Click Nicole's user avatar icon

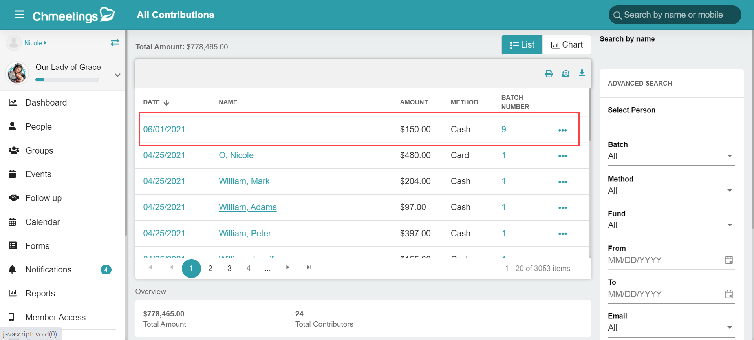[x=14, y=43]
